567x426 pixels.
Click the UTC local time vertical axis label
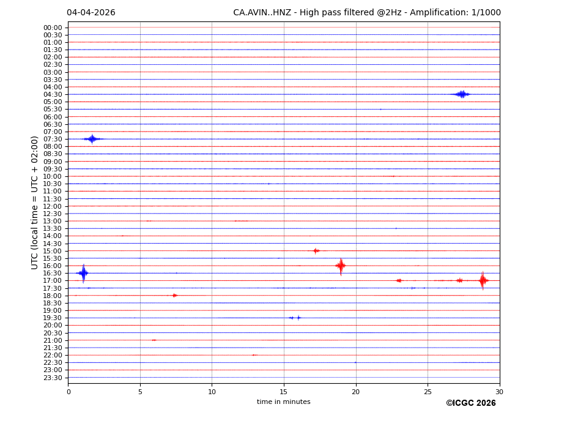tap(35, 202)
